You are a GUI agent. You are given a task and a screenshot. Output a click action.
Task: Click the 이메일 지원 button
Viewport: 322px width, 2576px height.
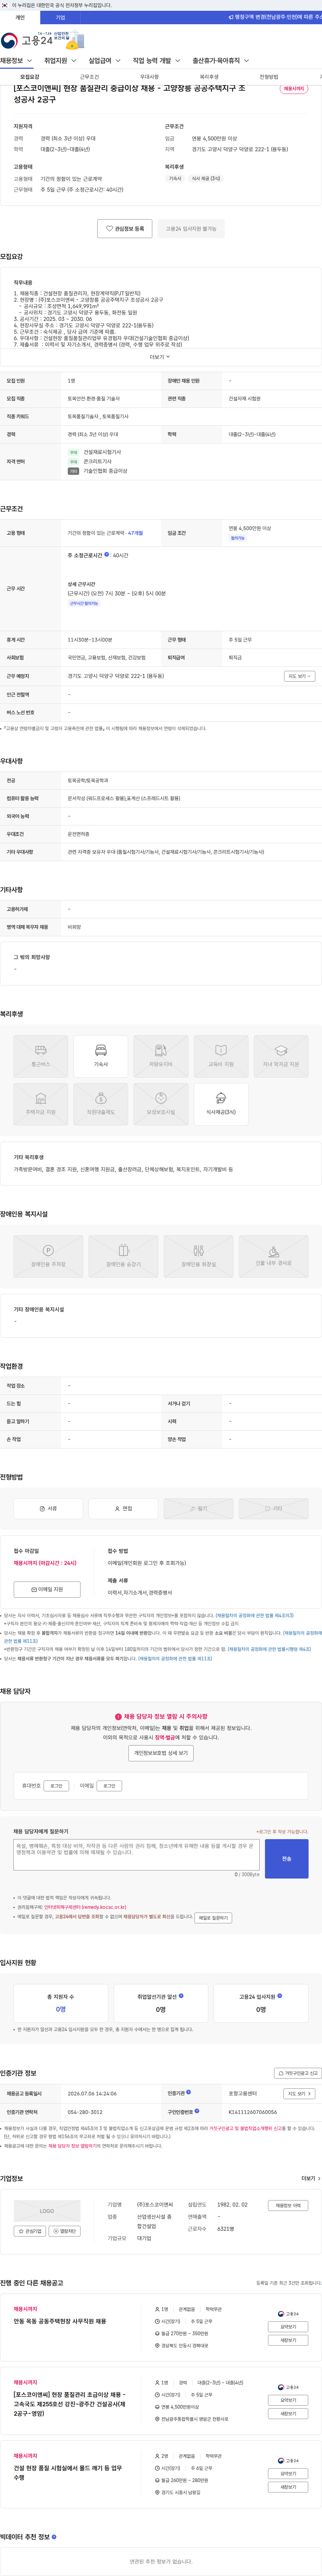point(47,1589)
